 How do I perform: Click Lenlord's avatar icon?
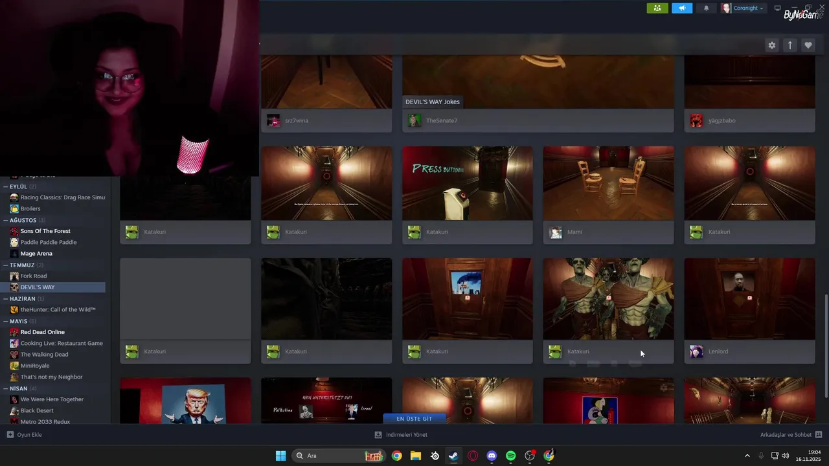696,351
